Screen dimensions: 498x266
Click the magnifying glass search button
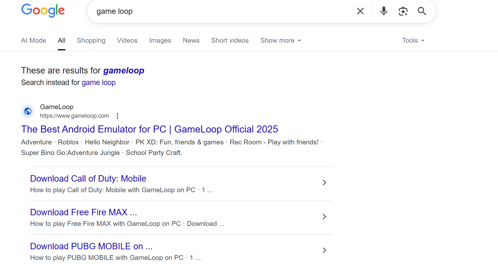click(422, 11)
